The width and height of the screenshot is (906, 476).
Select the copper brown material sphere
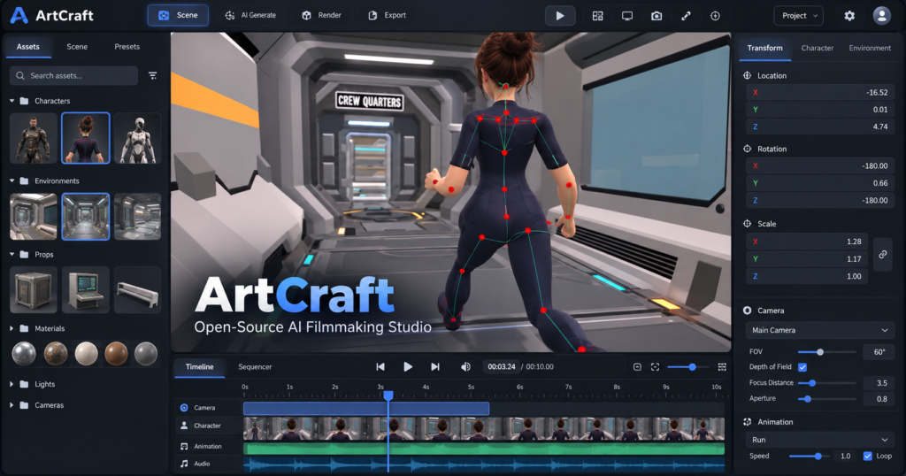(116, 354)
